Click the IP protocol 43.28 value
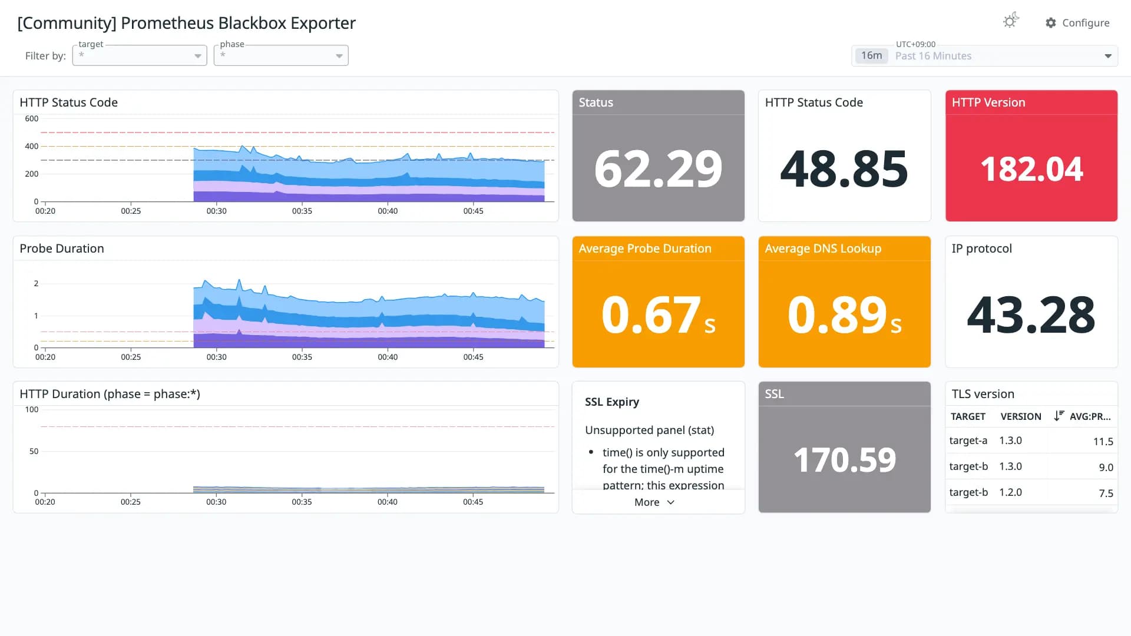This screenshot has height=636, width=1131. (1031, 315)
